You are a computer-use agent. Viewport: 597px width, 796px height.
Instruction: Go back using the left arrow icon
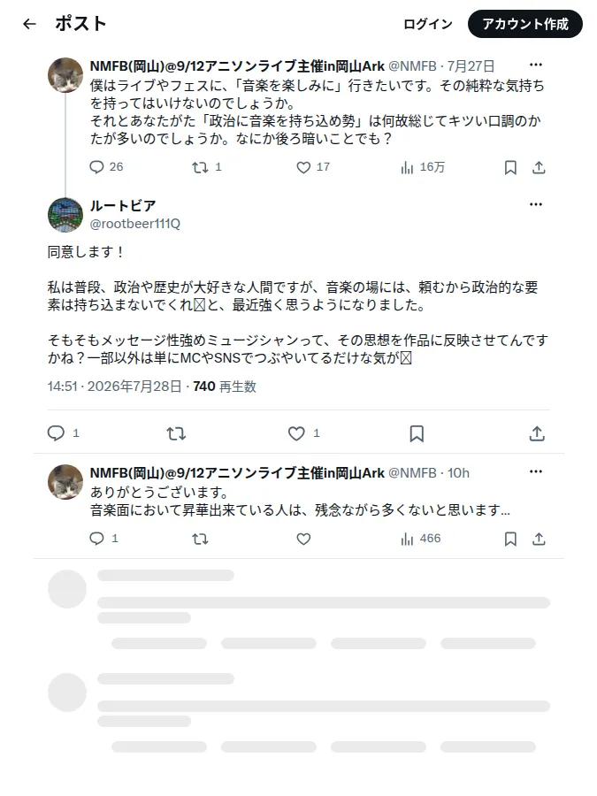coord(29,24)
